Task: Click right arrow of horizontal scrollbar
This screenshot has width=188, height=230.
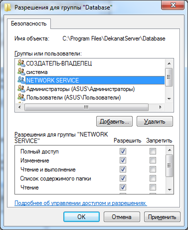Action: [160, 107]
